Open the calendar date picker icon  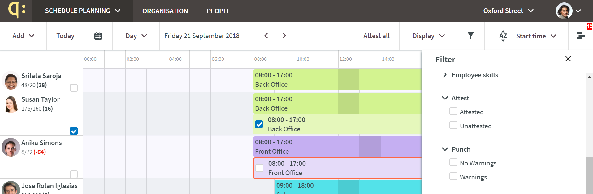point(98,36)
